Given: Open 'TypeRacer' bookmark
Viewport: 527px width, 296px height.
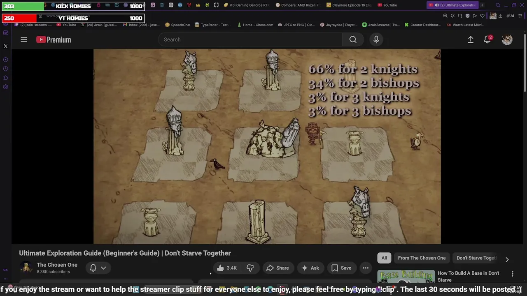Looking at the screenshot, I should click(213, 25).
